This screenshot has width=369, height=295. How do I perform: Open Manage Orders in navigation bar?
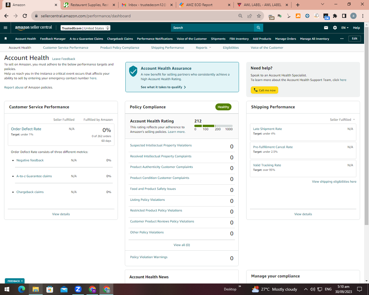click(286, 39)
